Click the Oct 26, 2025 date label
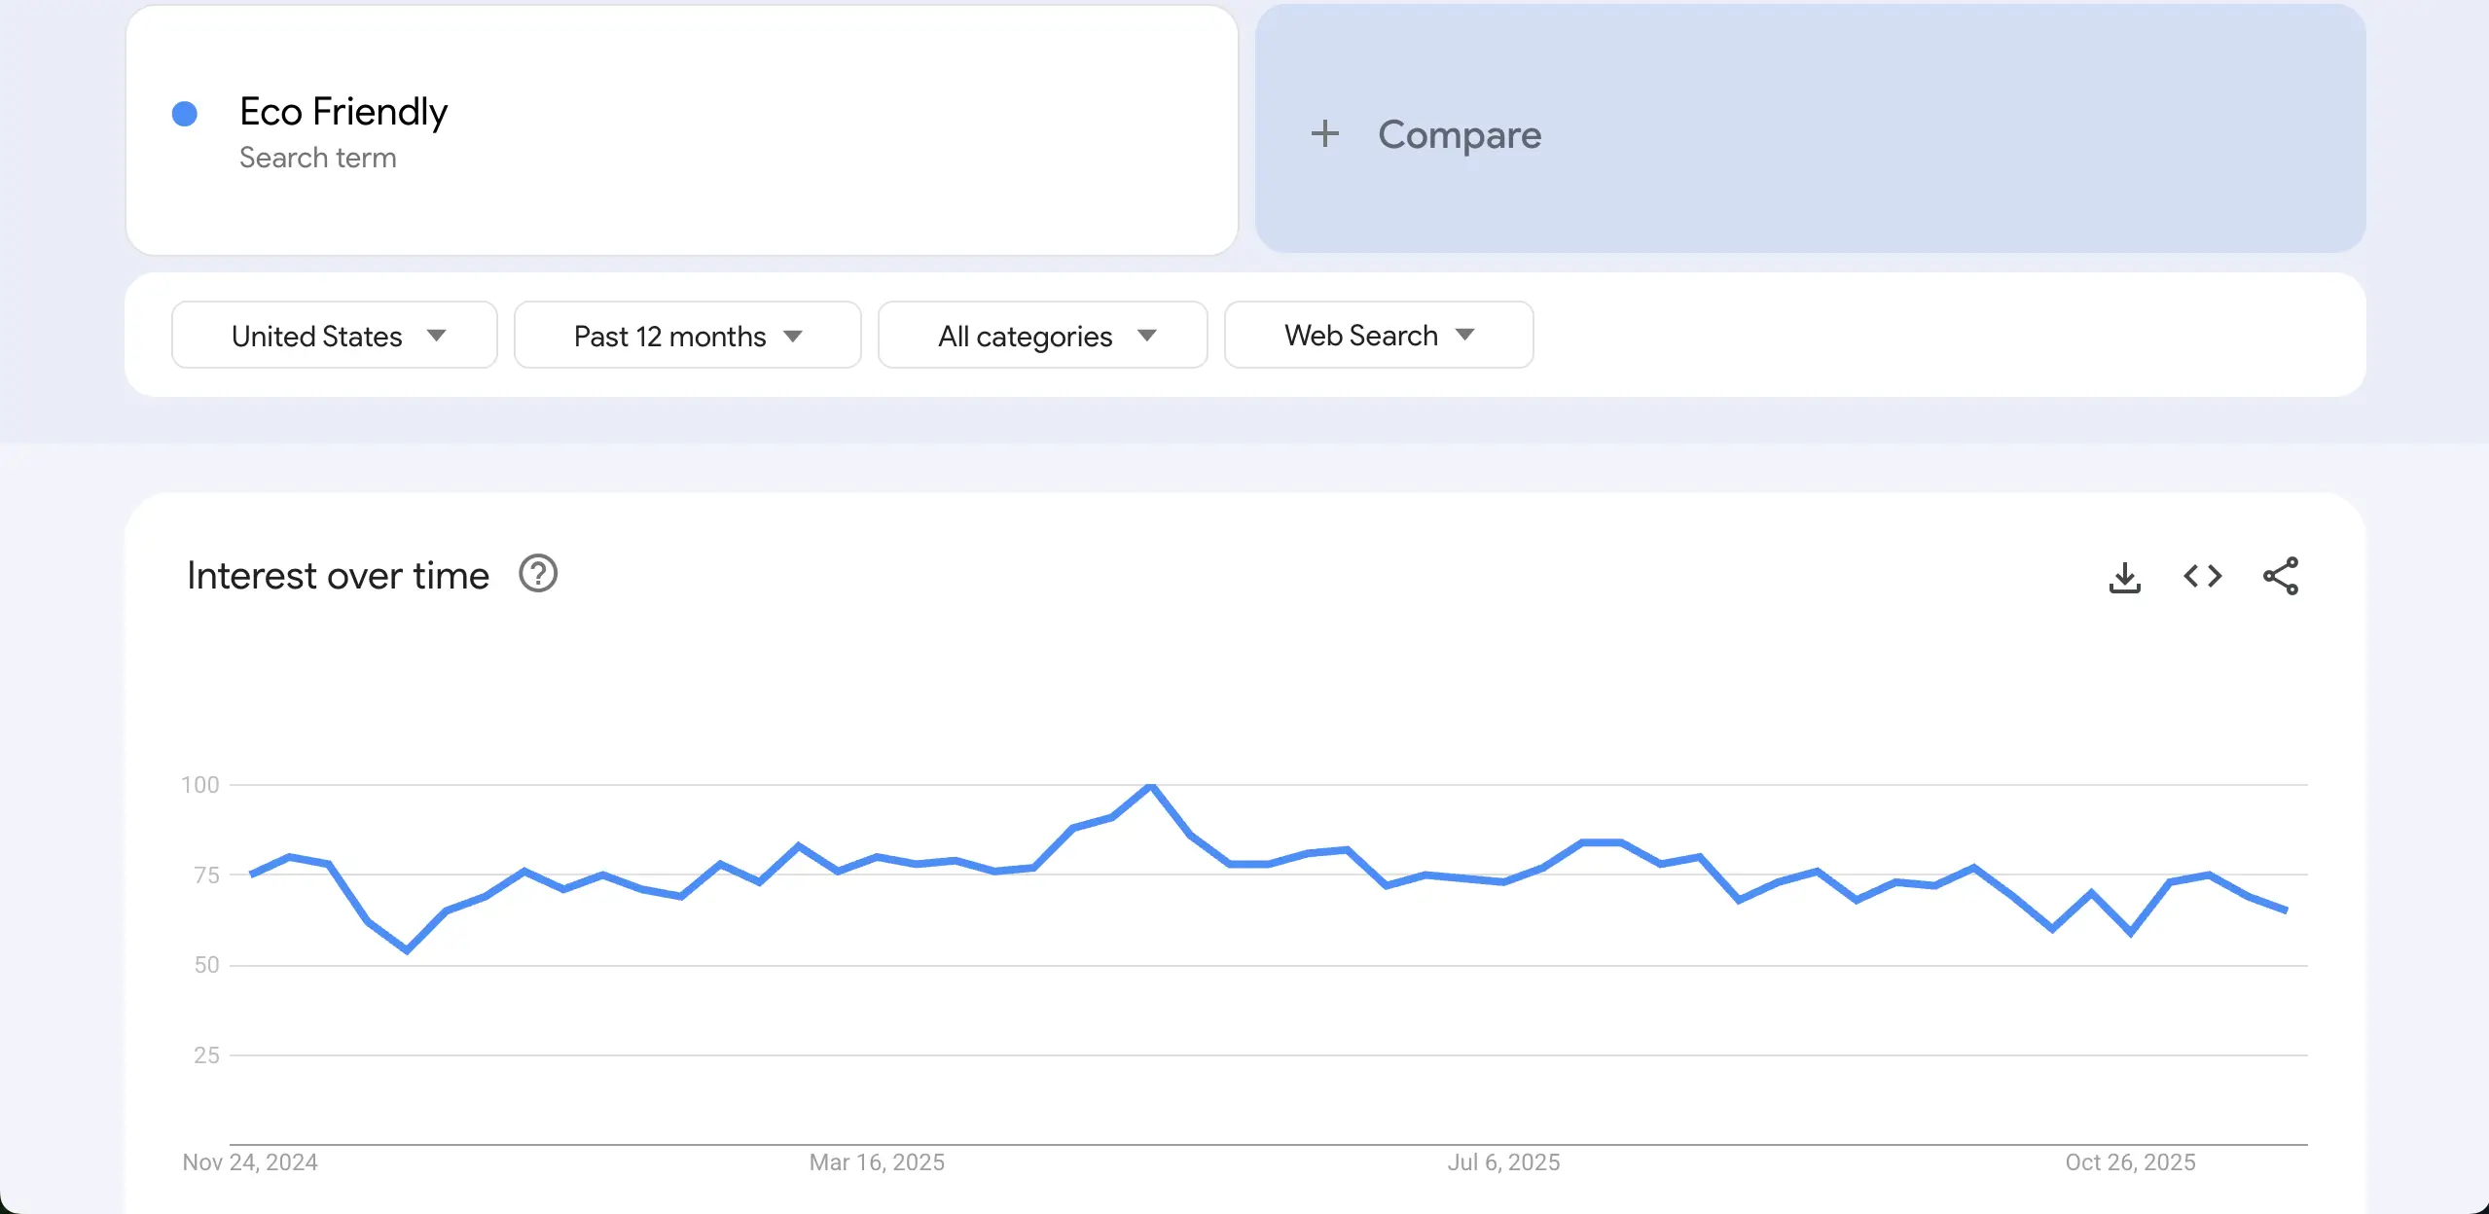Image resolution: width=2489 pixels, height=1214 pixels. pyautogui.click(x=2130, y=1162)
